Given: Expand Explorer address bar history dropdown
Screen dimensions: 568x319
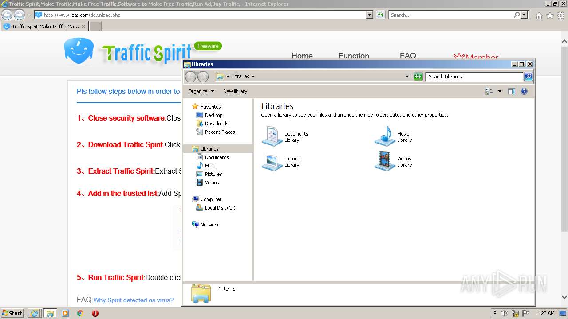Looking at the screenshot, I should pyautogui.click(x=407, y=77).
